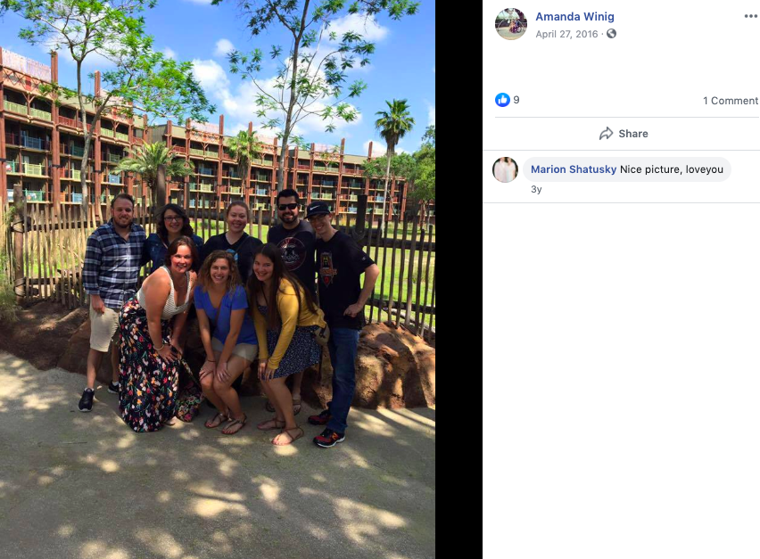
Task: Open the three-dot post options menu
Action: coord(751,16)
